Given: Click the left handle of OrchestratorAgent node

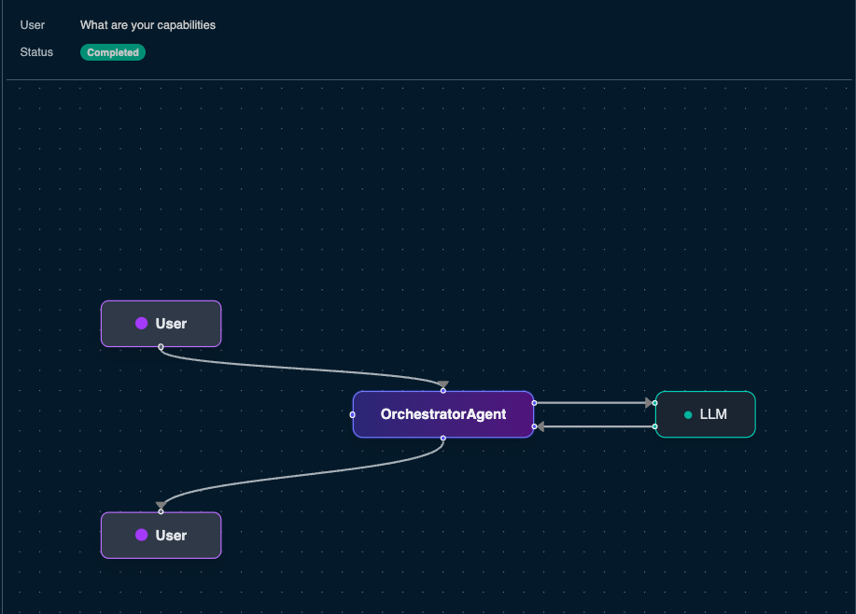Looking at the screenshot, I should pyautogui.click(x=353, y=414).
